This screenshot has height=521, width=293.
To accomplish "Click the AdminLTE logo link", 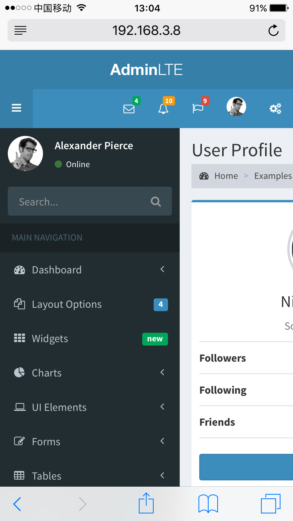I will coord(146,70).
